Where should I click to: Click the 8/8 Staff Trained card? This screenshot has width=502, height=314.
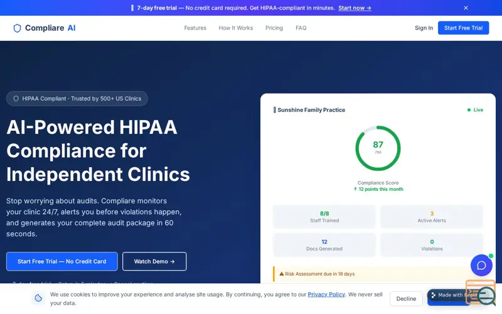(324, 217)
